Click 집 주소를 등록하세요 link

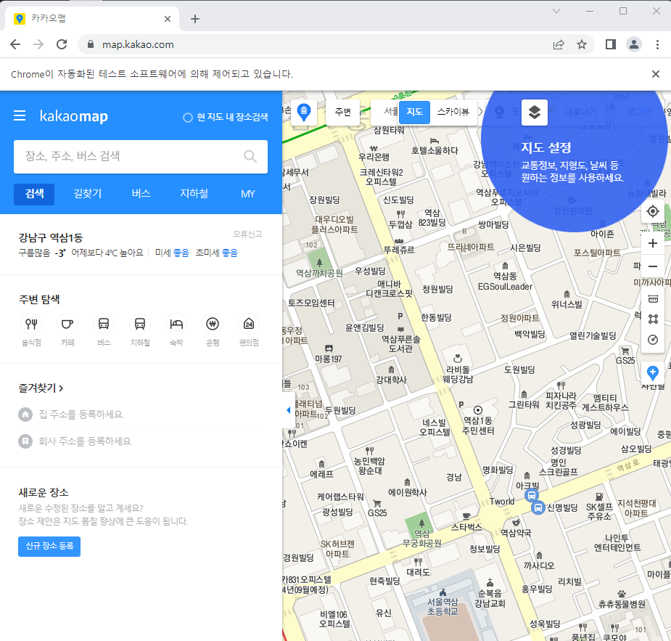pyautogui.click(x=81, y=415)
